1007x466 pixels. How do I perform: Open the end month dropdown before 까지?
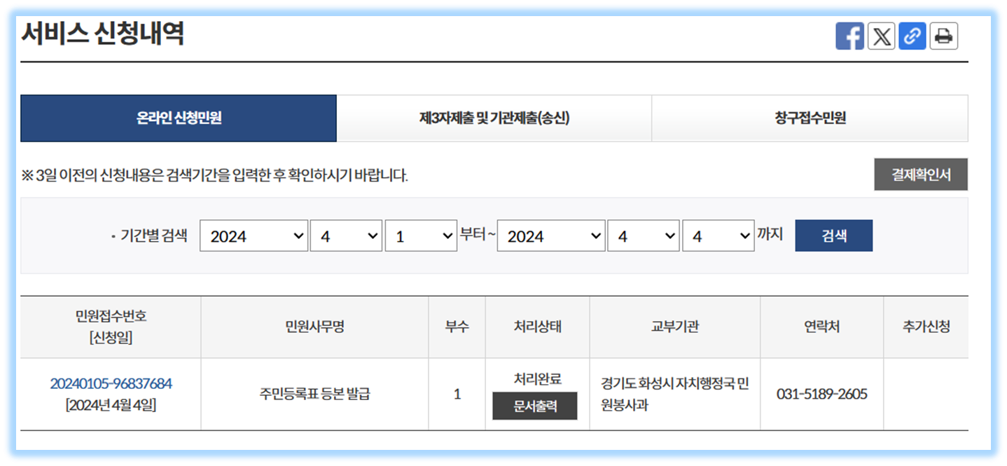coord(643,235)
